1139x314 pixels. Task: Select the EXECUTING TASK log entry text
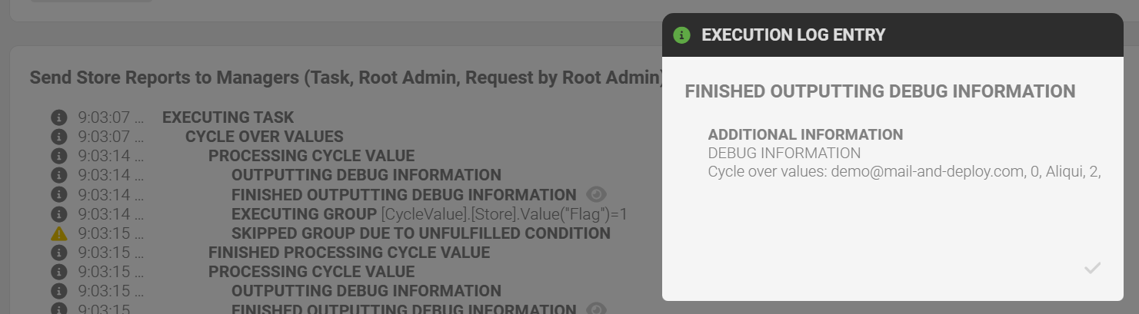[228, 117]
